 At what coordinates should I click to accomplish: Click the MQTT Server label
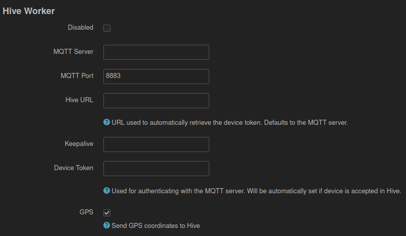73,52
